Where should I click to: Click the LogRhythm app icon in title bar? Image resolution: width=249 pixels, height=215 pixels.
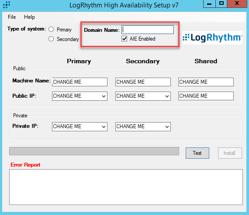pos(7,5)
